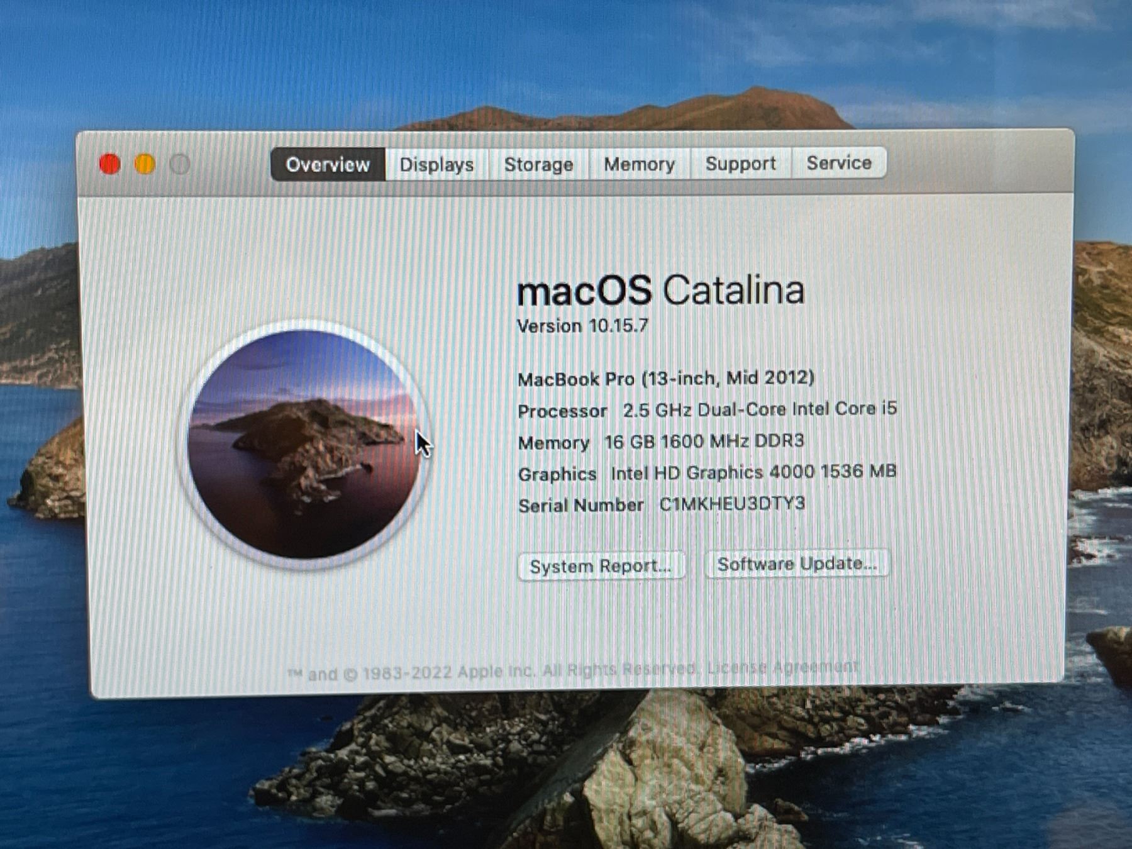This screenshot has width=1132, height=849.
Task: Select the Storage tab
Action: (x=538, y=165)
